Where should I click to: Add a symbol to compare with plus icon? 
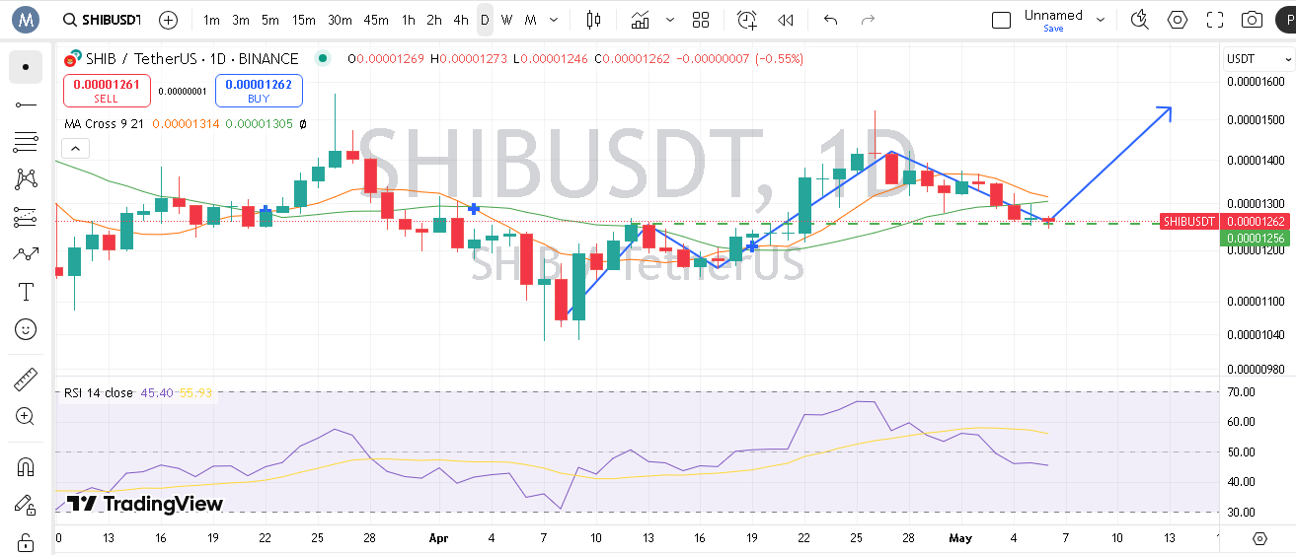pyautogui.click(x=169, y=20)
